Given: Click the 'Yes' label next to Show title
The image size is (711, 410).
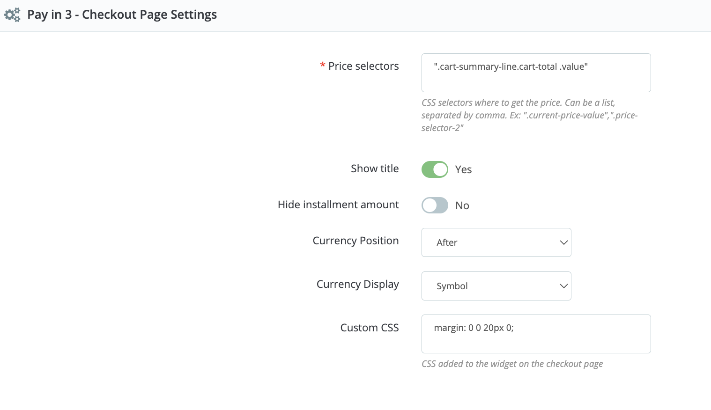Looking at the screenshot, I should [463, 169].
